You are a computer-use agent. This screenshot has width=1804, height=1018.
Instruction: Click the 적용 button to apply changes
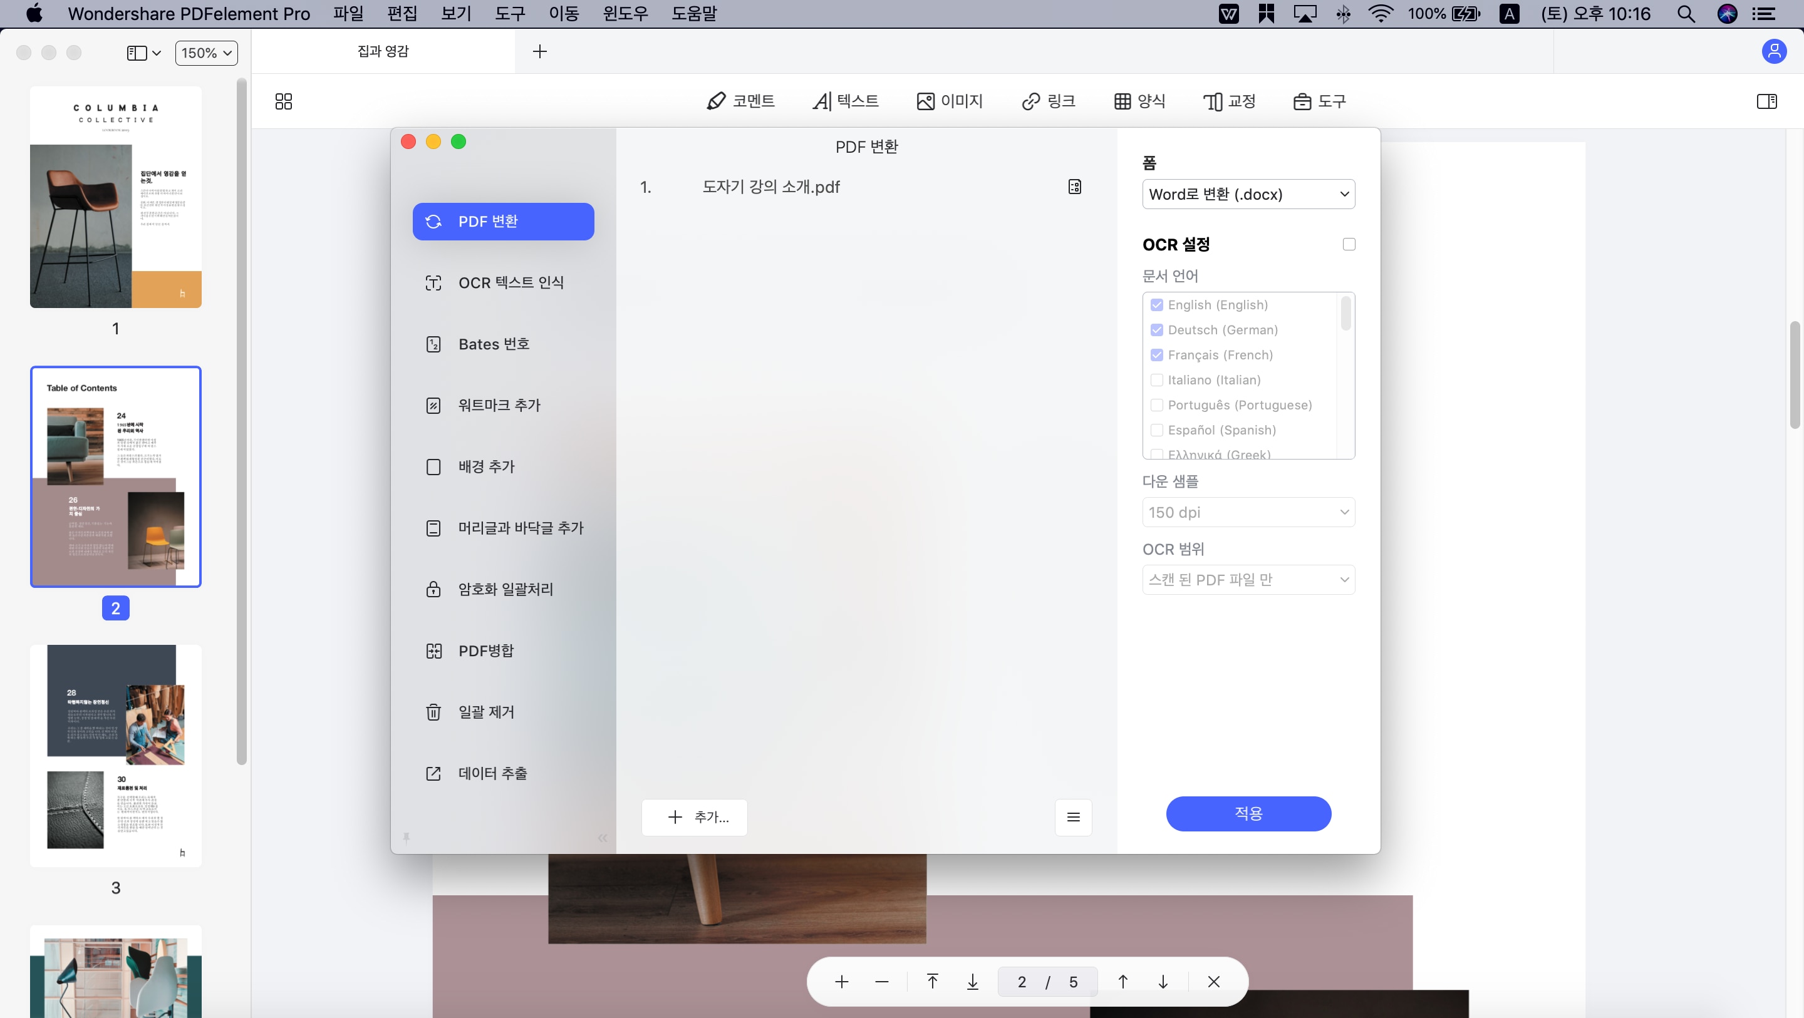pyautogui.click(x=1248, y=813)
